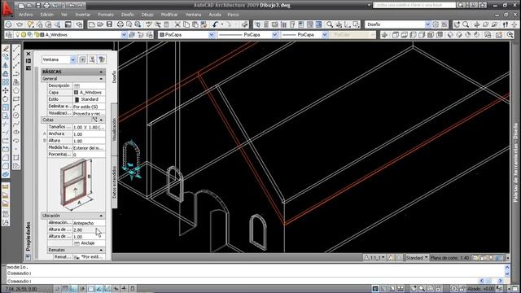Click the select objects icon in Properties header
Viewport: 521px width, 293px height.
[x=92, y=59]
